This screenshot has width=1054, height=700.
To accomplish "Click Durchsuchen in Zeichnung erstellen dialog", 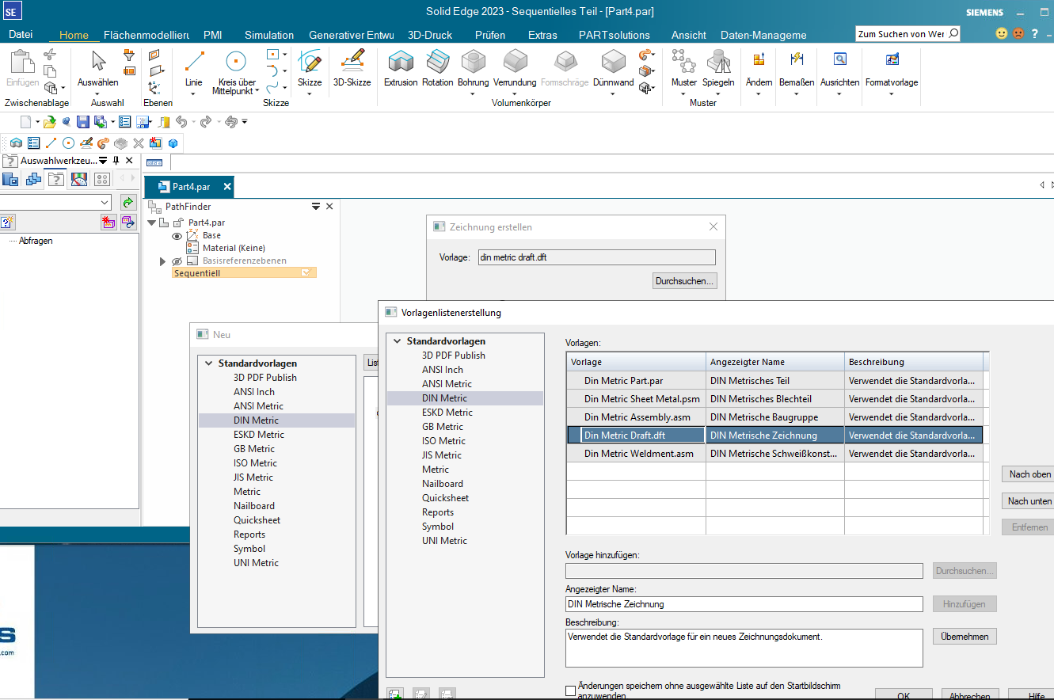I will (685, 281).
